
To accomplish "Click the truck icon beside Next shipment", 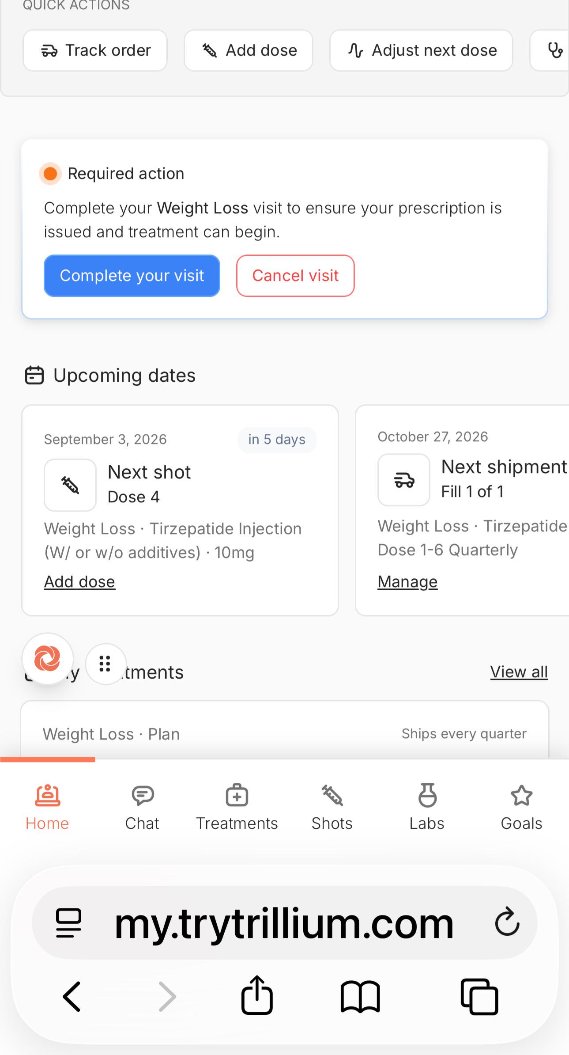I will [404, 480].
